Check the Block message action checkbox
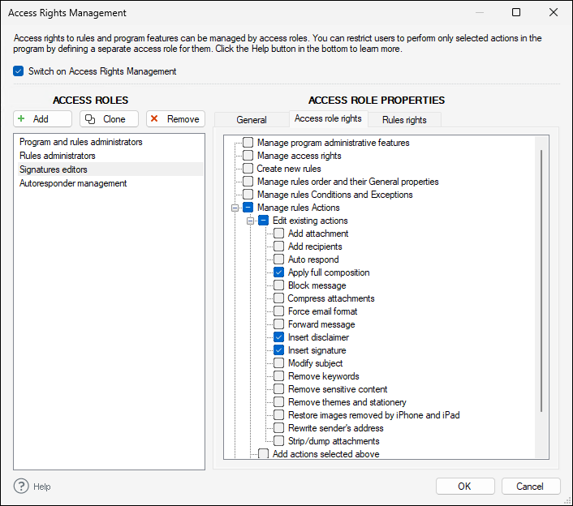573x506 pixels. 278,285
